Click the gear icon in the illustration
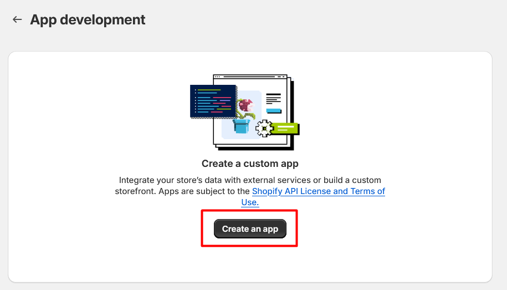Screen dimensions: 507x290 pyautogui.click(x=264, y=128)
